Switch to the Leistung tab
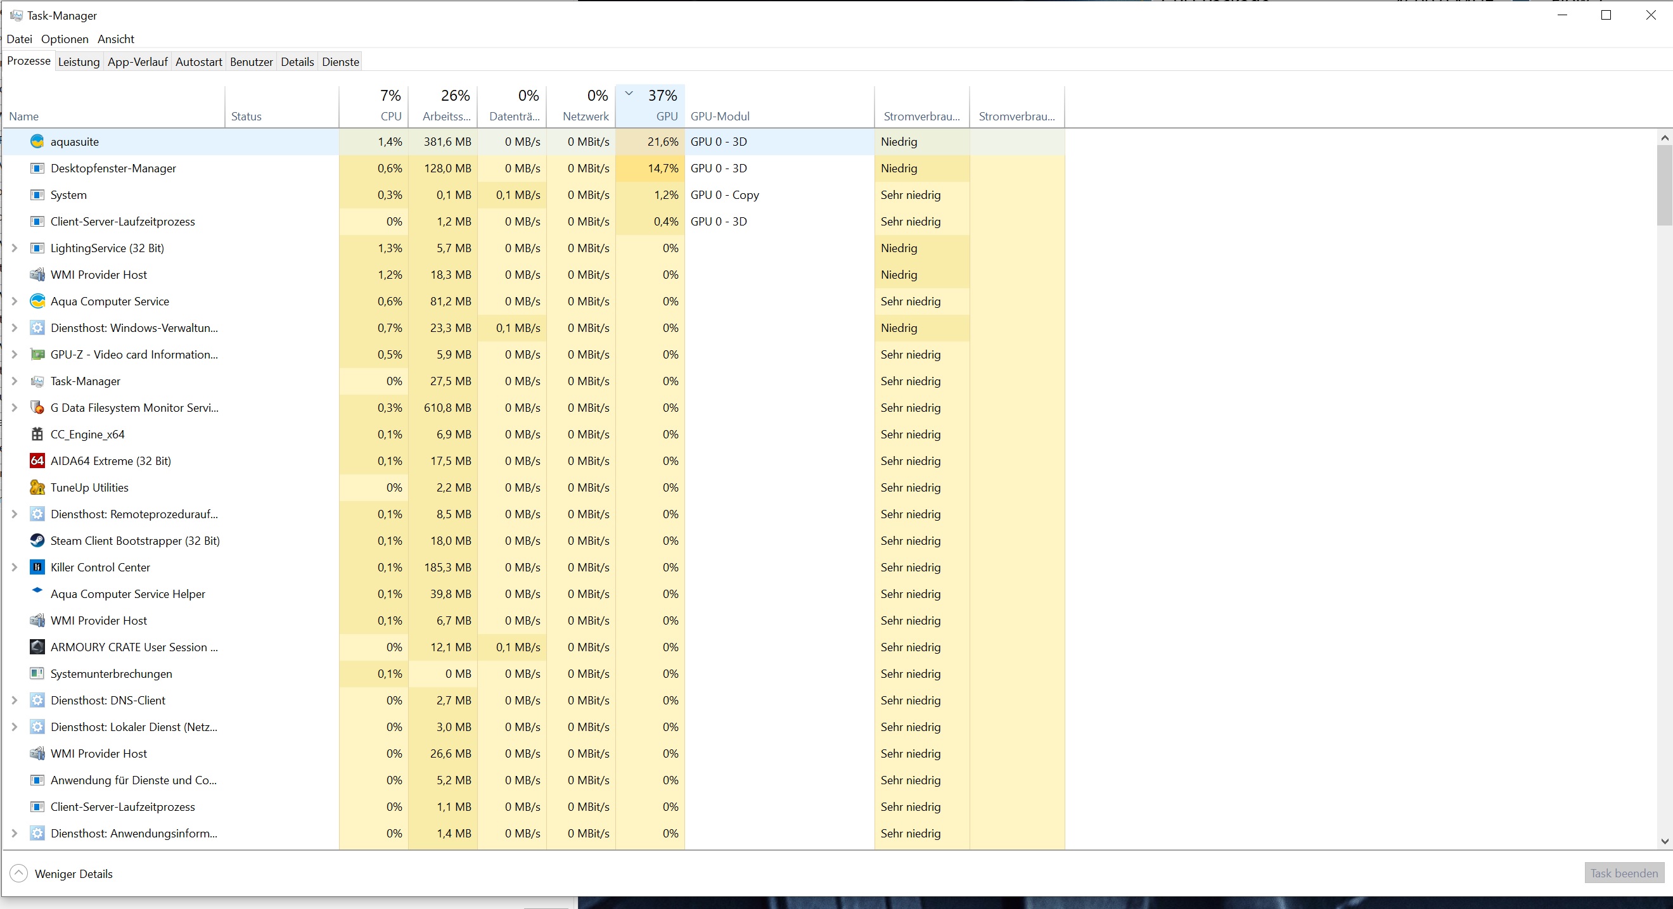 point(79,61)
